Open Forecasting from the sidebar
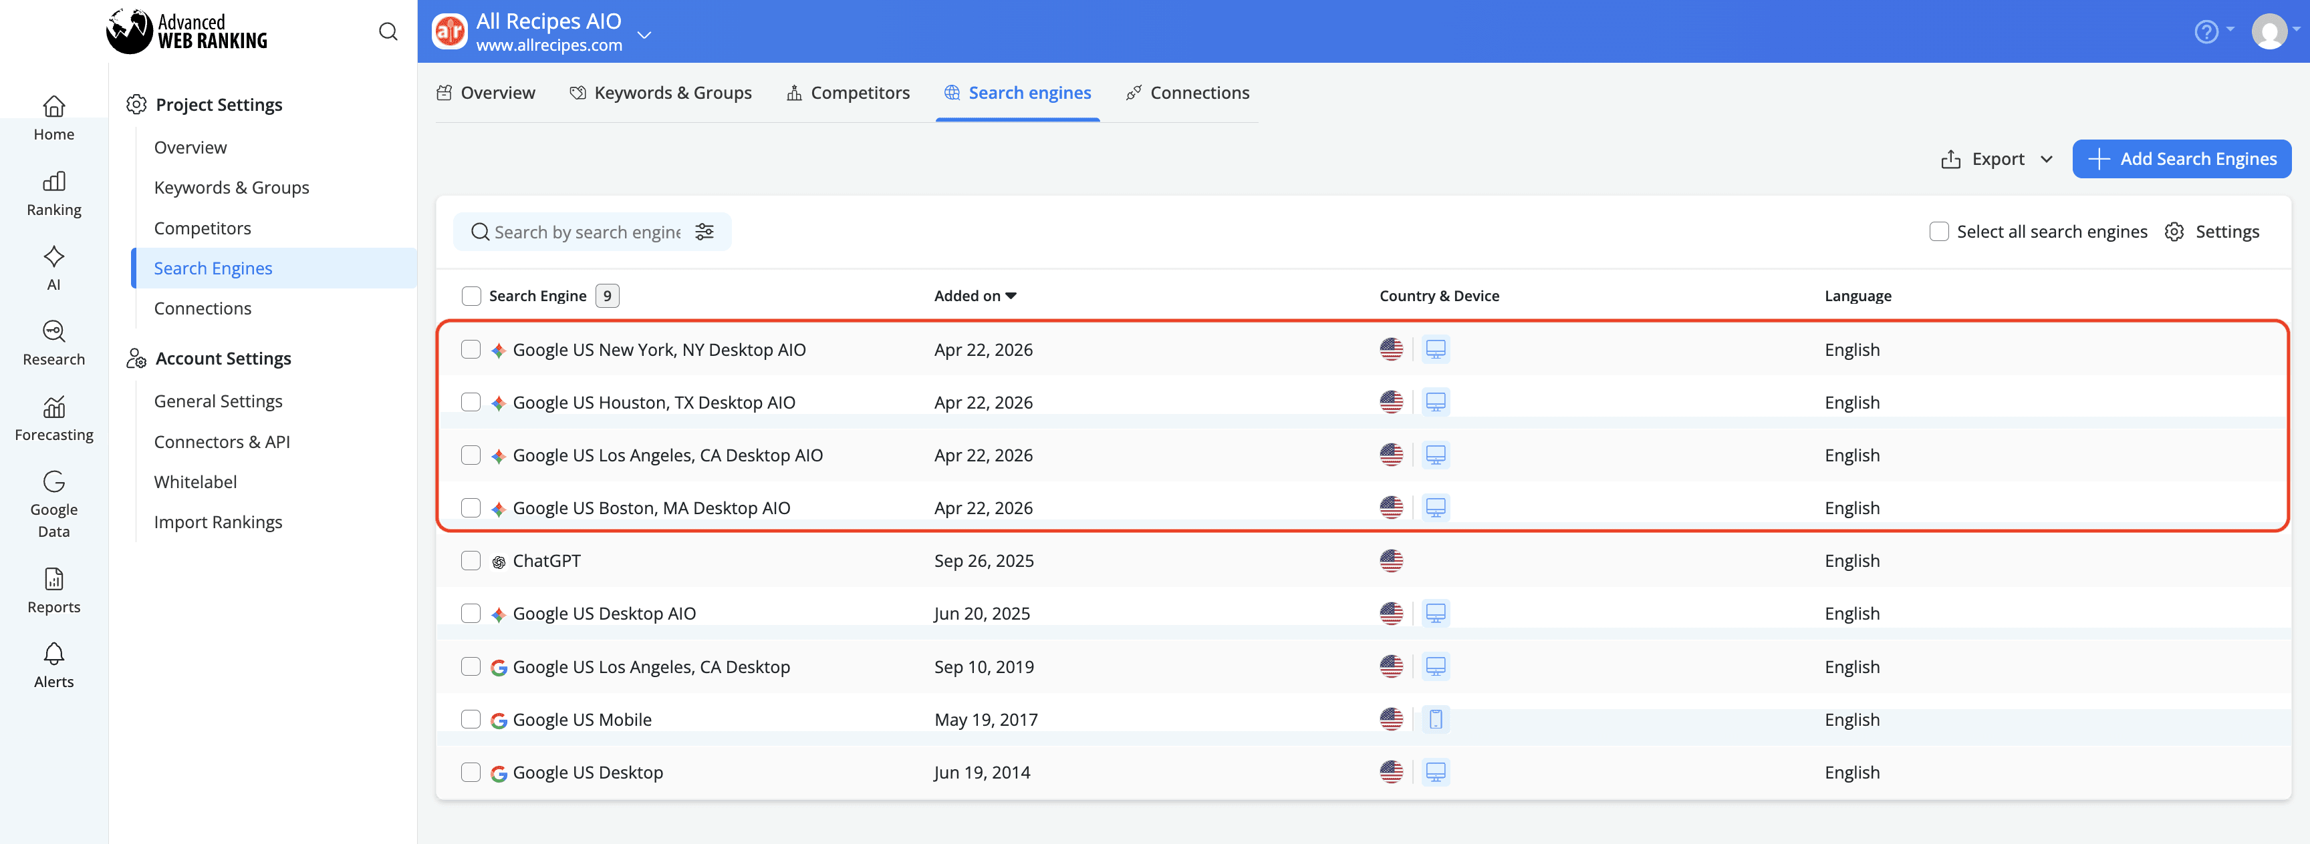 53,419
